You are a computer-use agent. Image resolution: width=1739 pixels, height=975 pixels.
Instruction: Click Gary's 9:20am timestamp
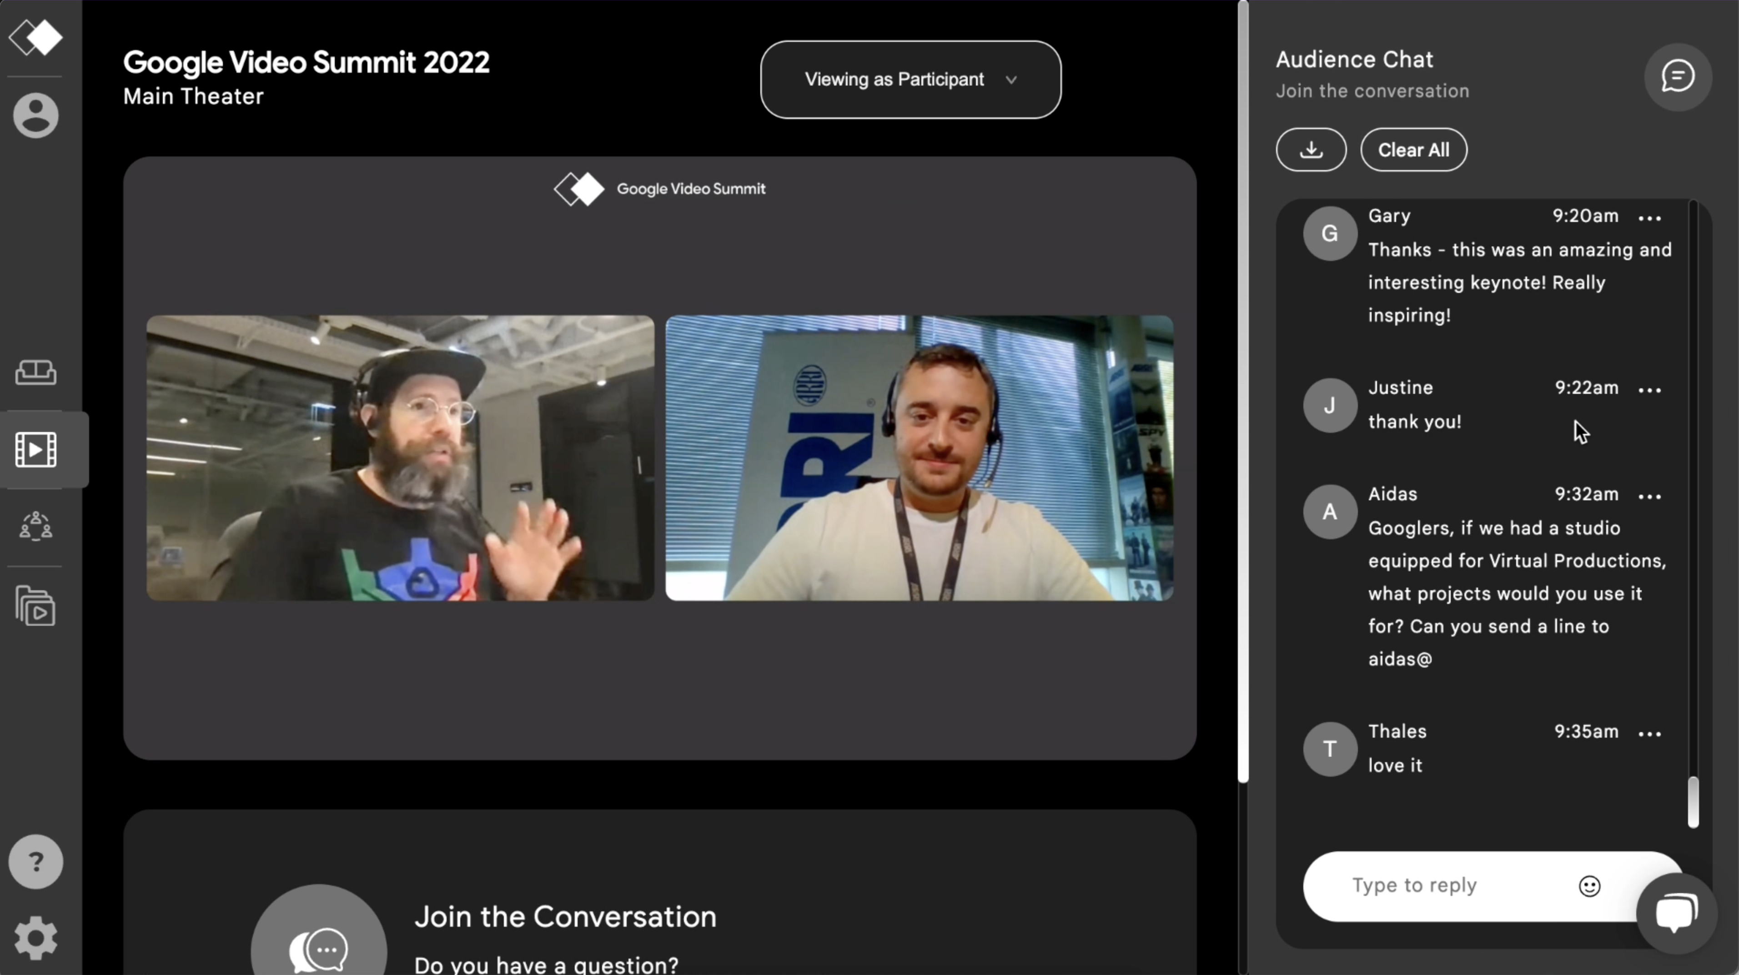1585,216
